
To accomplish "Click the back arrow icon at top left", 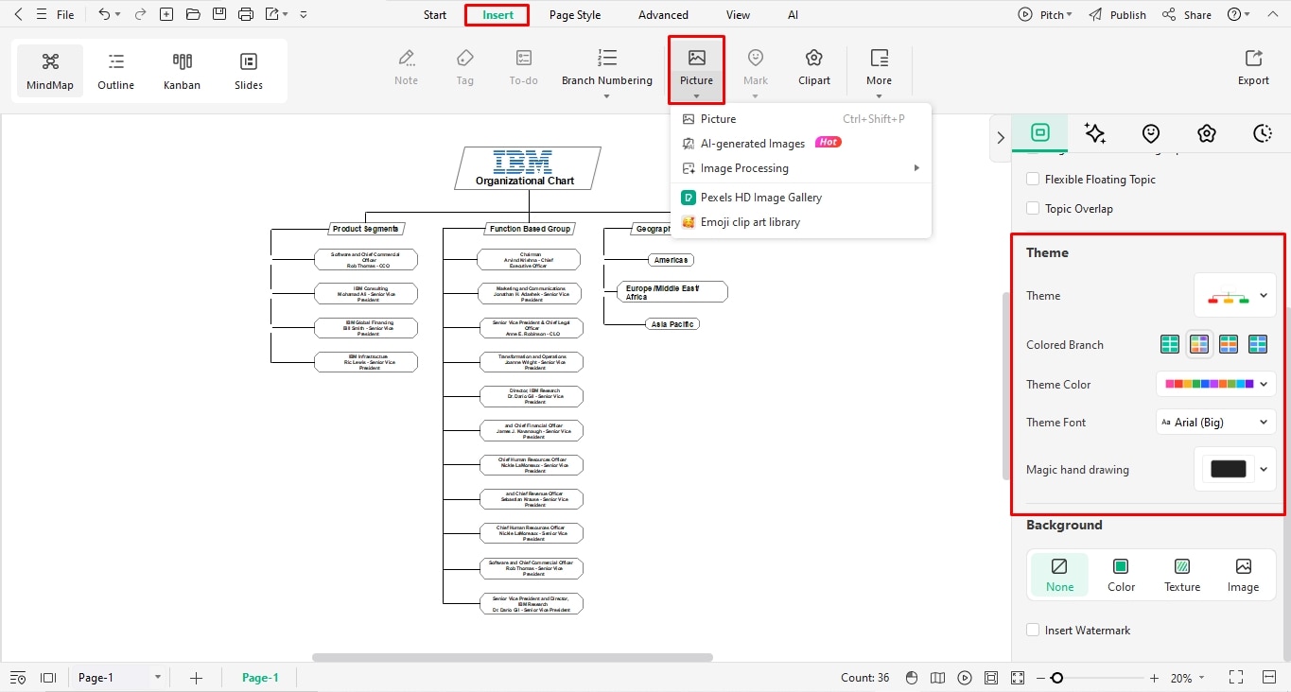I will [18, 14].
